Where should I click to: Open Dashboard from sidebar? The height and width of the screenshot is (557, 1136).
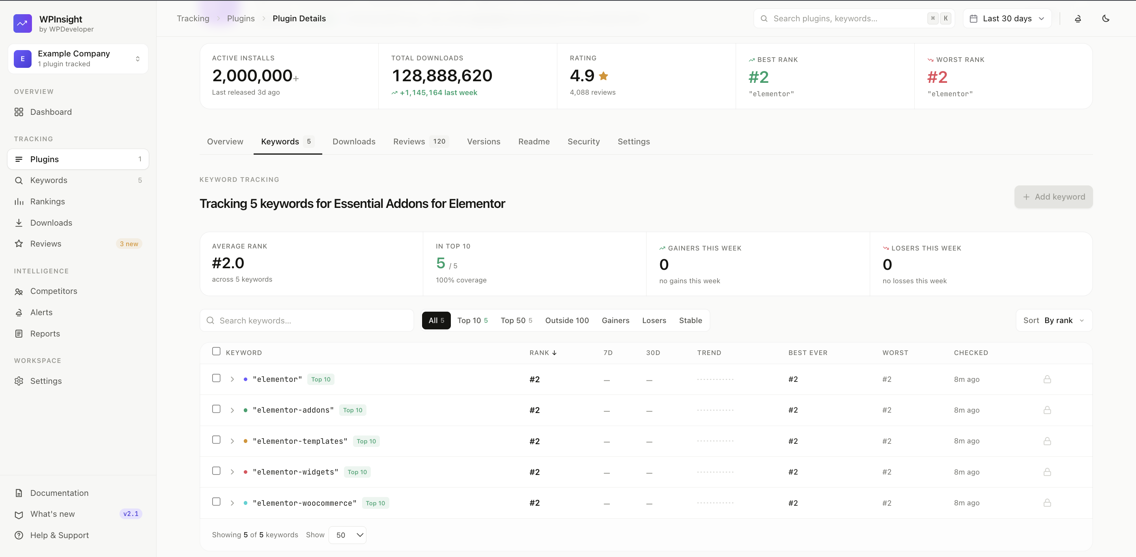[x=78, y=112]
